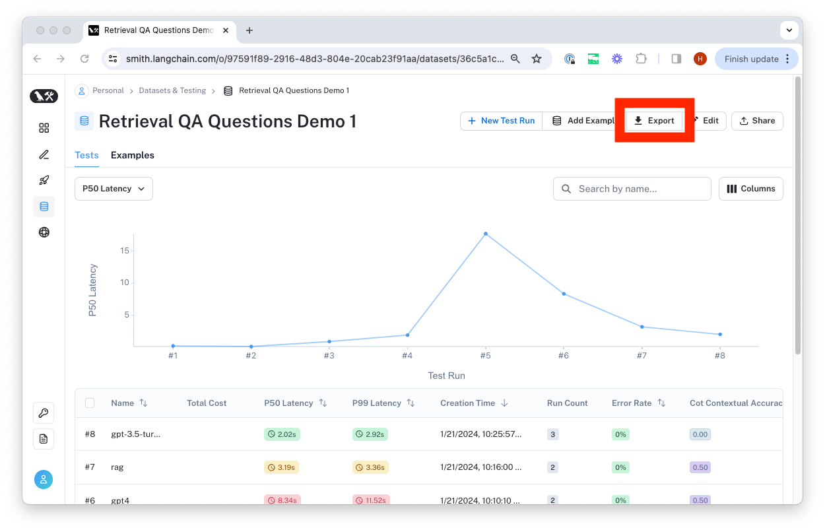Open the P50 Latency metric dropdown
The image size is (825, 532).
pyautogui.click(x=114, y=189)
